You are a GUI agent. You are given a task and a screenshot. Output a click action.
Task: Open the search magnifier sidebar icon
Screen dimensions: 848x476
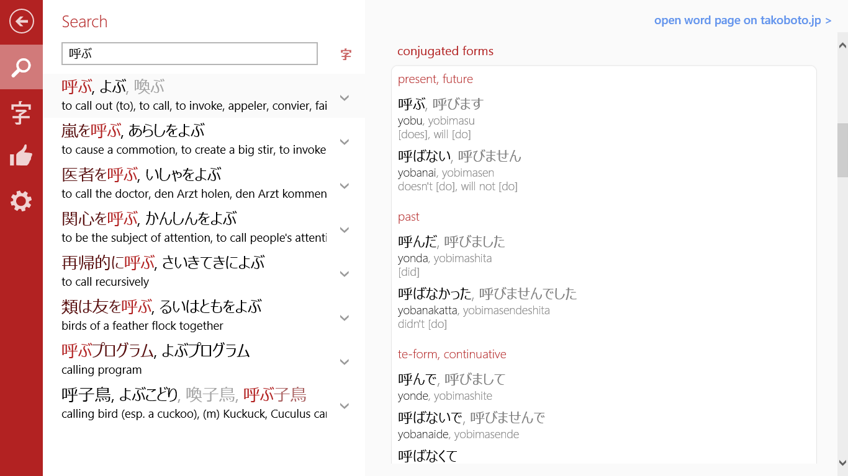(x=21, y=67)
